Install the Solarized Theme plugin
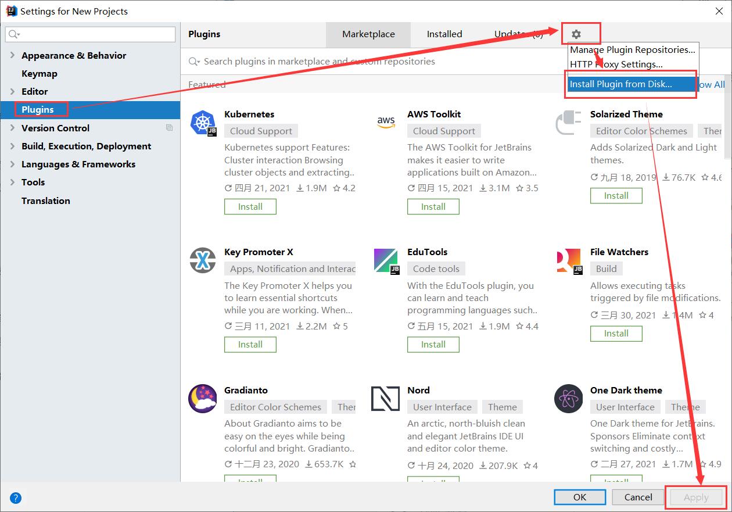Image resolution: width=732 pixels, height=512 pixels. [616, 196]
